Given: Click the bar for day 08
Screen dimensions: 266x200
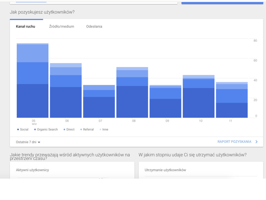Looking at the screenshot, I should 132,92.
